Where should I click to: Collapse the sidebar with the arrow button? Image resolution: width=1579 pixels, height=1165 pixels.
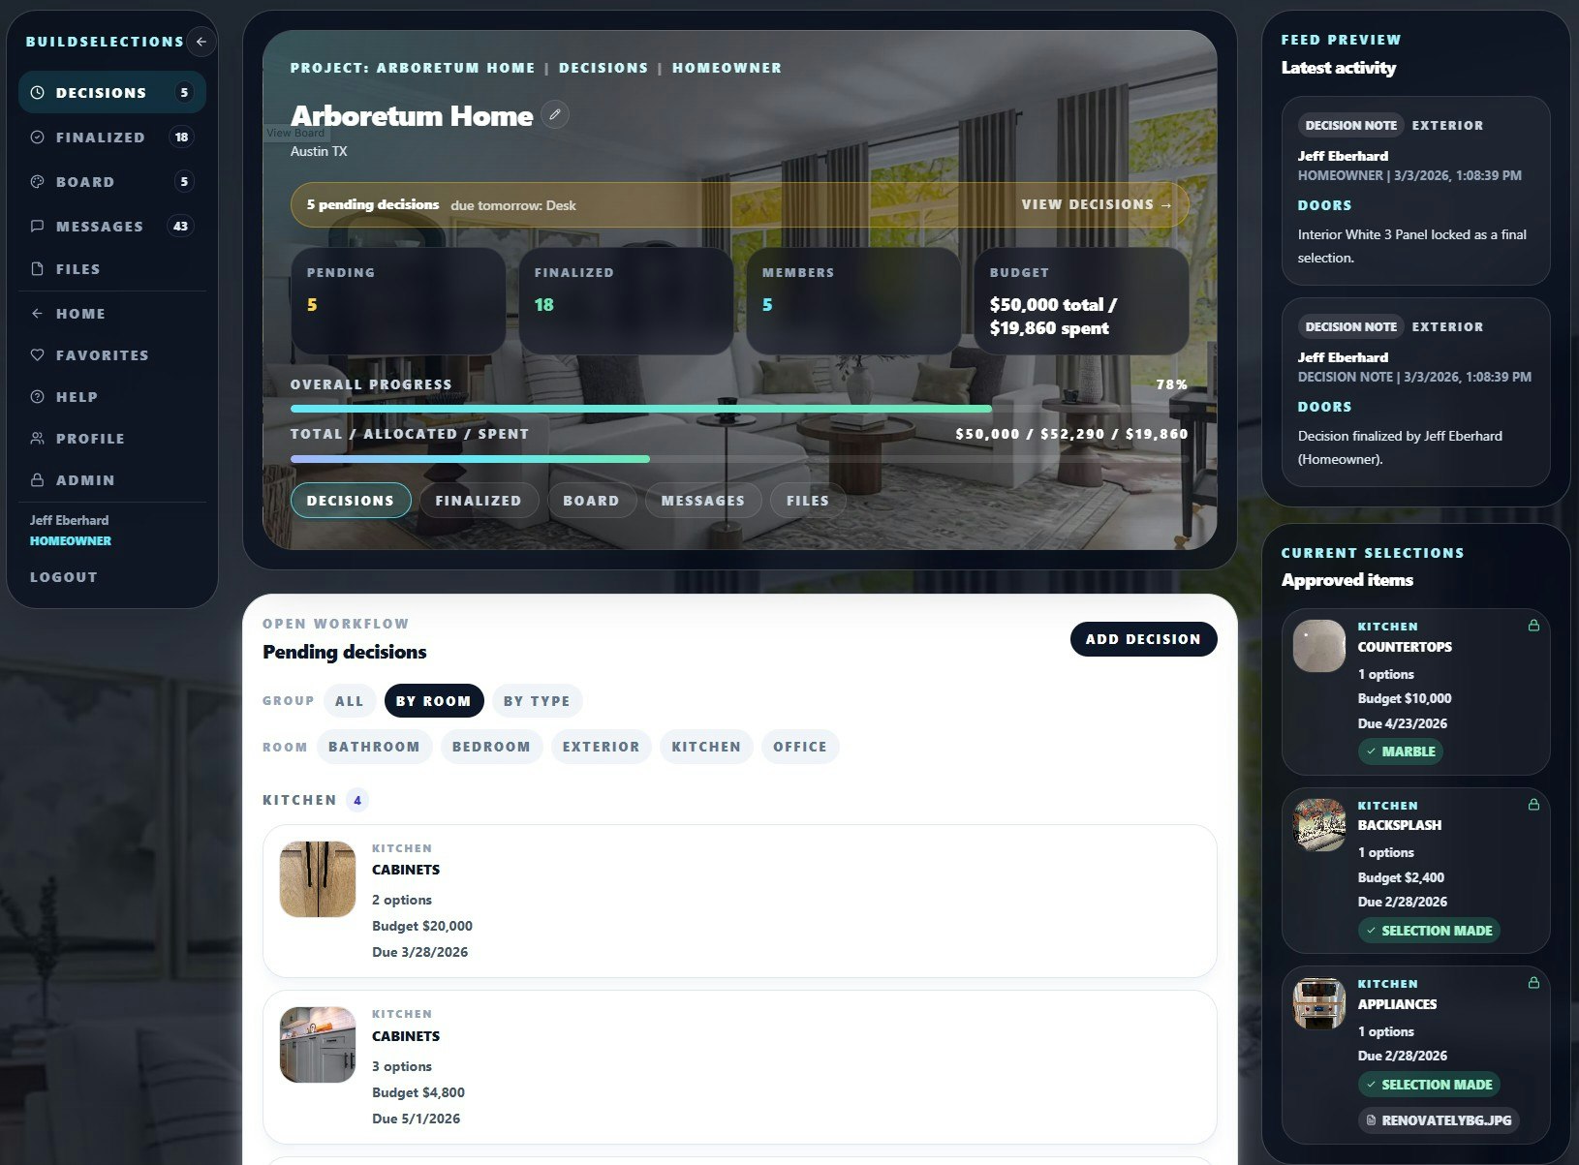(x=201, y=42)
